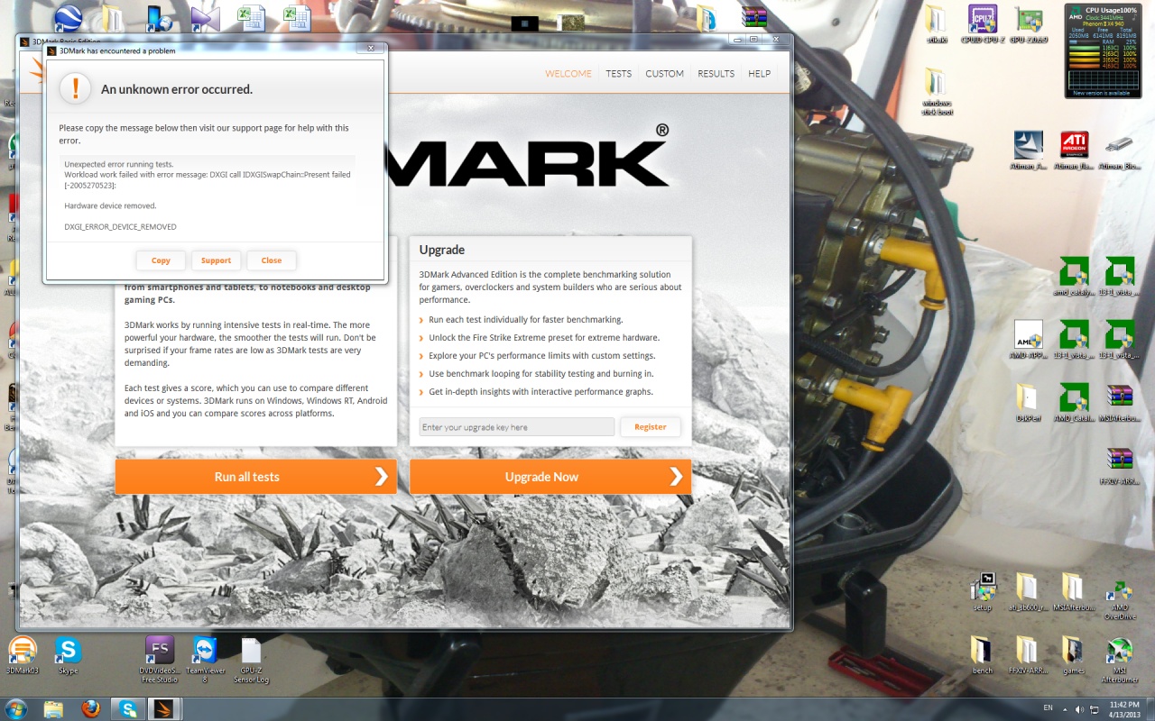Open the phone sync globe shortcut icon

point(159,18)
